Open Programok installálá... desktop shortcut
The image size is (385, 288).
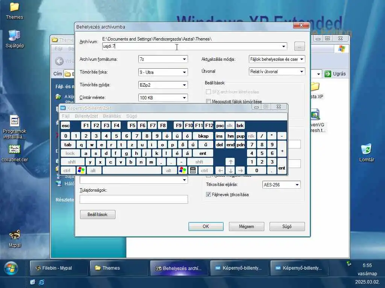tap(15, 127)
